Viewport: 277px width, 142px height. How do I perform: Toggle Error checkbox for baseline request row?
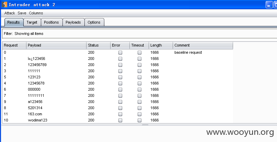120,52
